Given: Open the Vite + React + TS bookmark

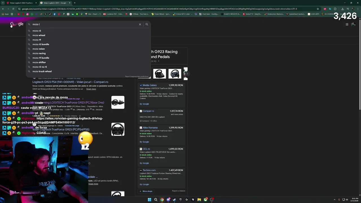Looking at the screenshot, I should pyautogui.click(x=93, y=14).
